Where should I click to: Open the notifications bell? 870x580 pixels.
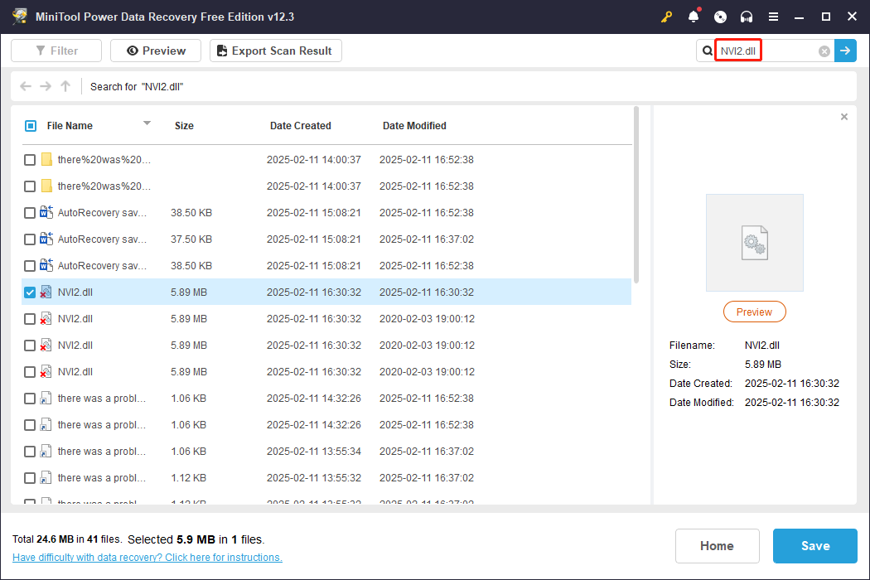[694, 17]
